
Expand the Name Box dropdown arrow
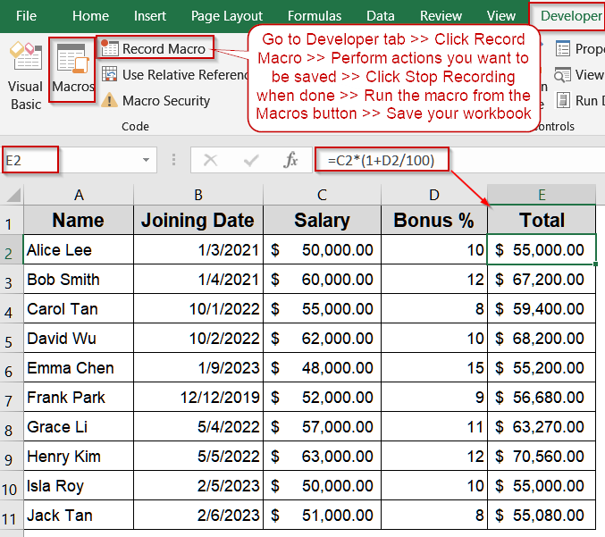tap(147, 161)
